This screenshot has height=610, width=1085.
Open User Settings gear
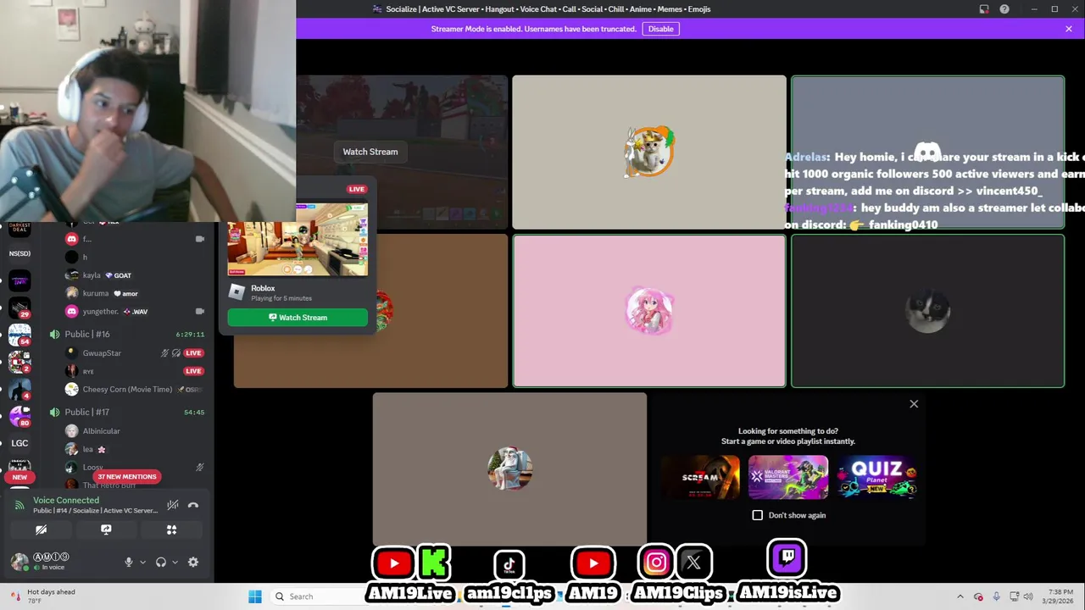point(193,562)
